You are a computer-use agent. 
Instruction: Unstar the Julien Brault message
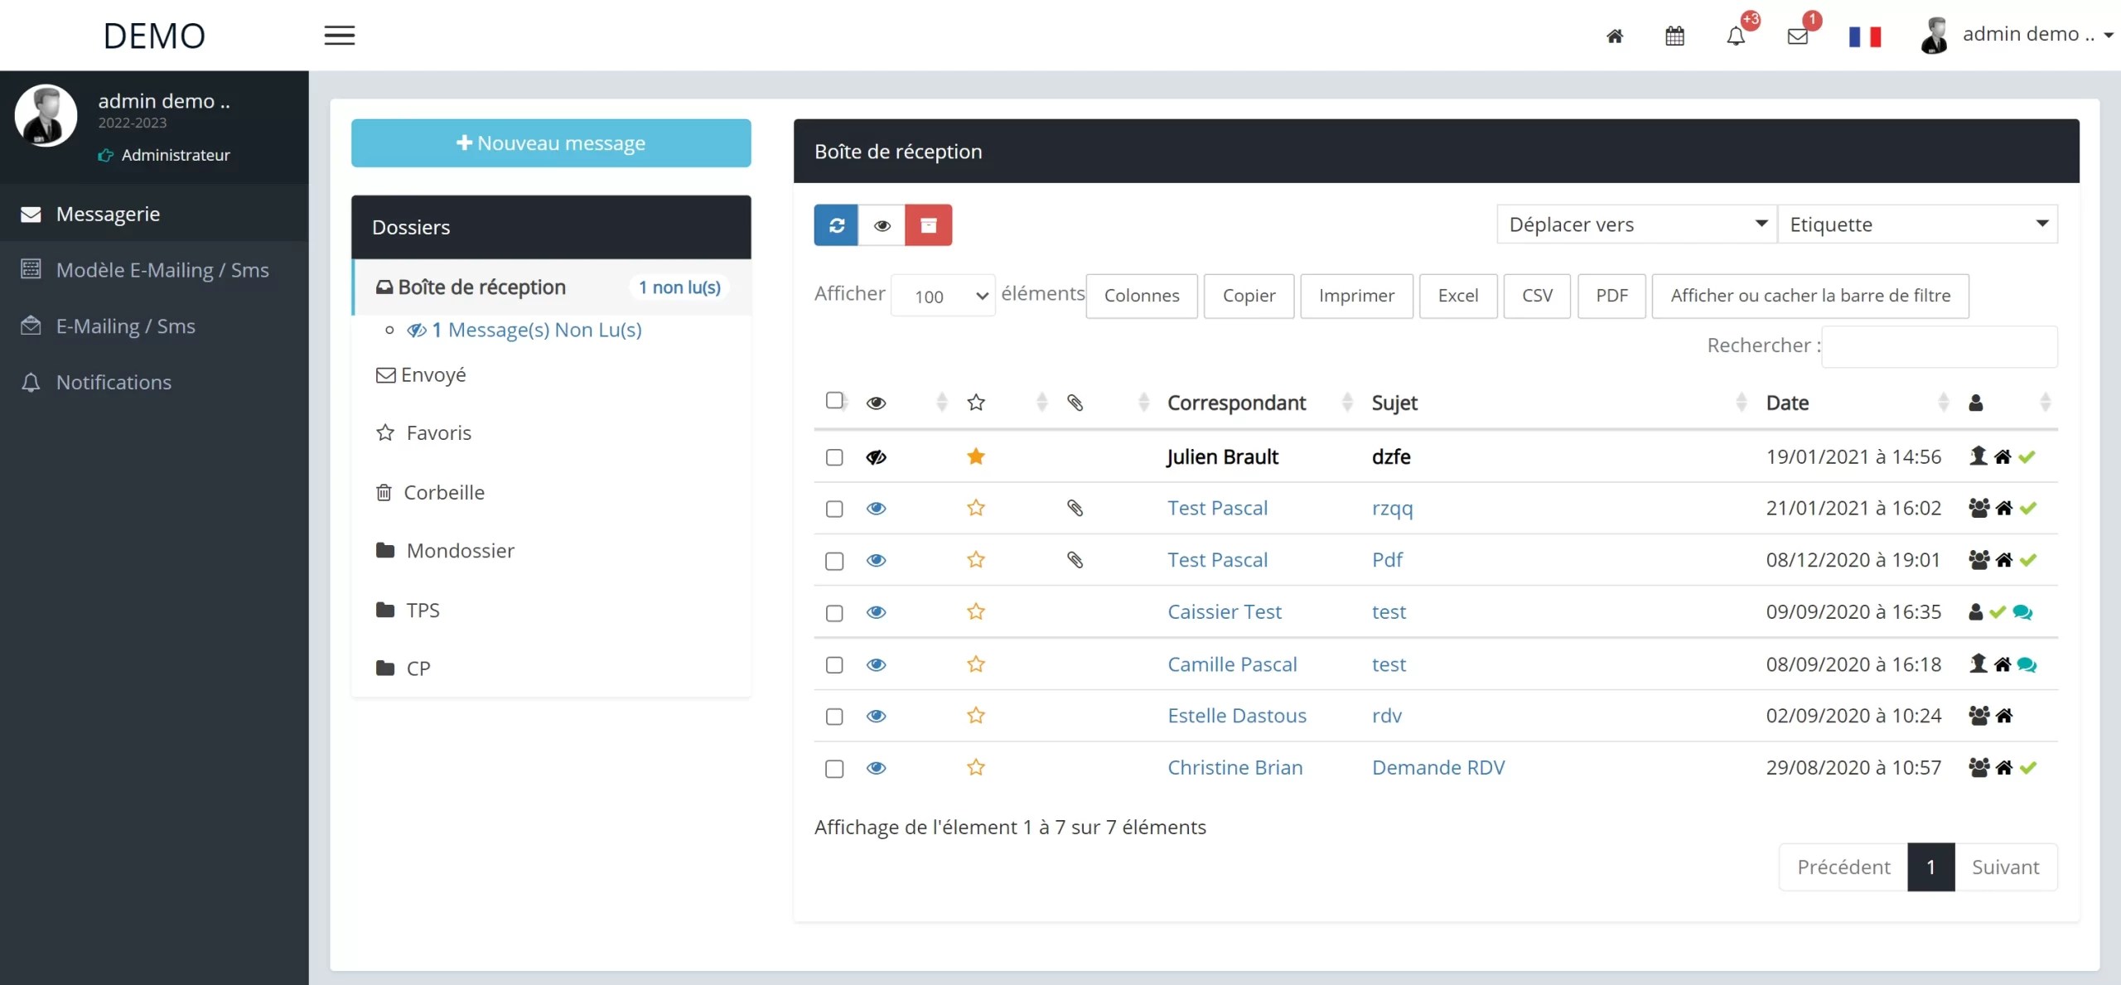tap(975, 456)
